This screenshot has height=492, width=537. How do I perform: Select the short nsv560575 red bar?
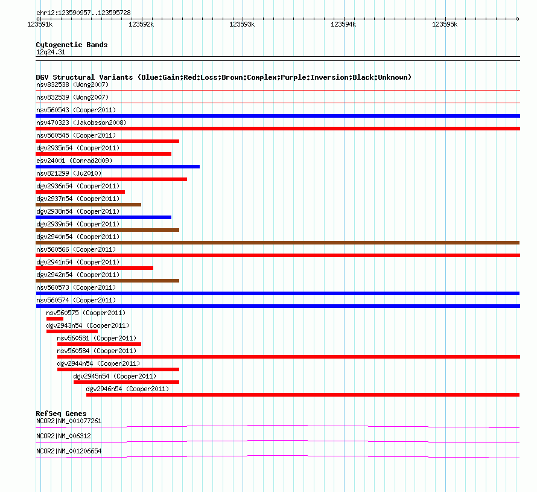[55, 319]
